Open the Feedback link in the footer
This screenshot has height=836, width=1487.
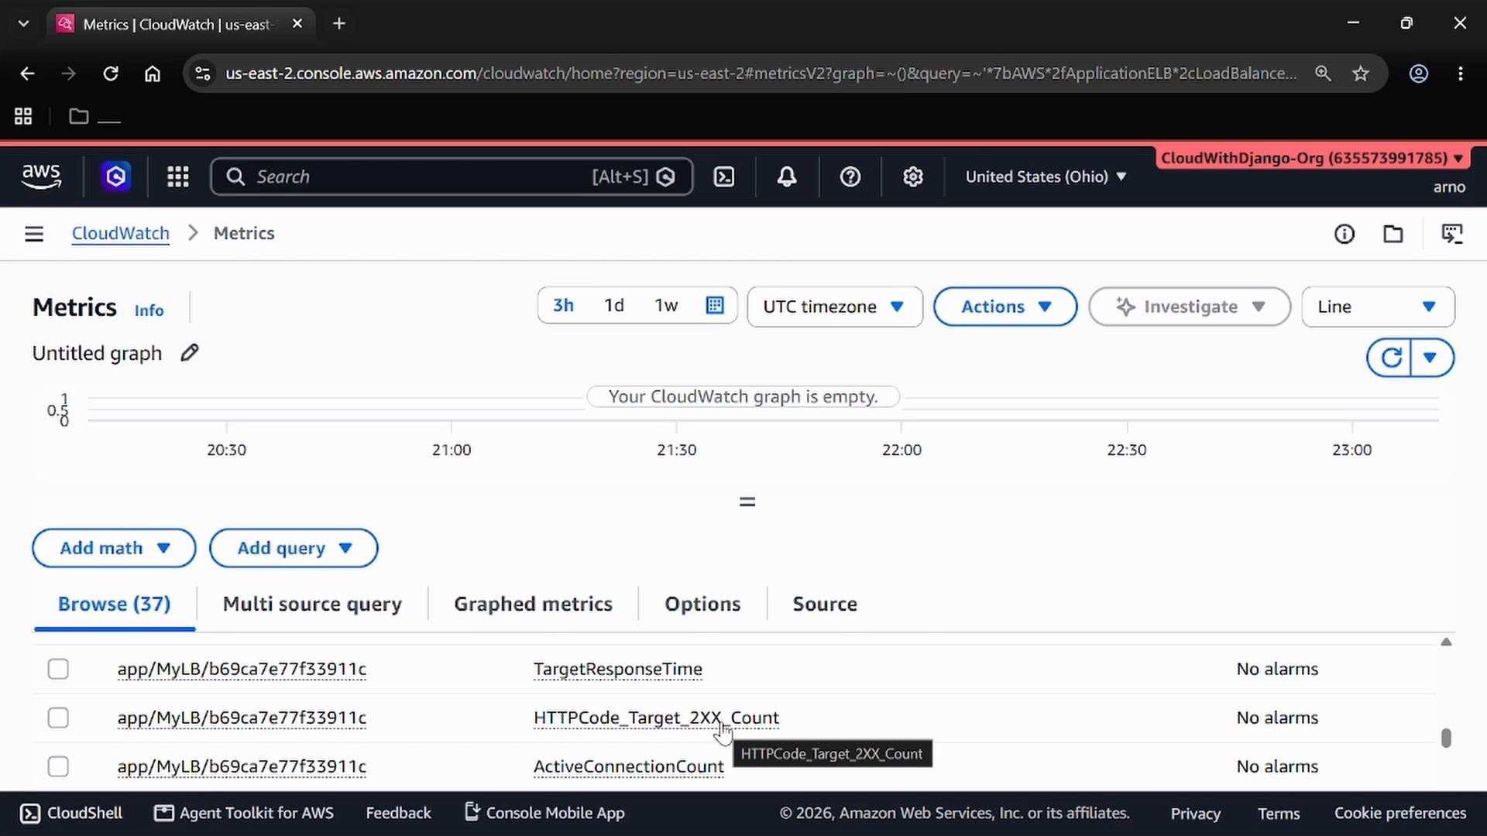398,813
